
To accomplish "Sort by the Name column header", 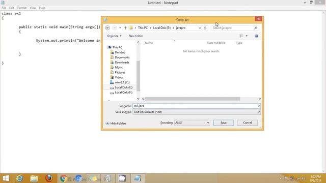I will click(149, 43).
